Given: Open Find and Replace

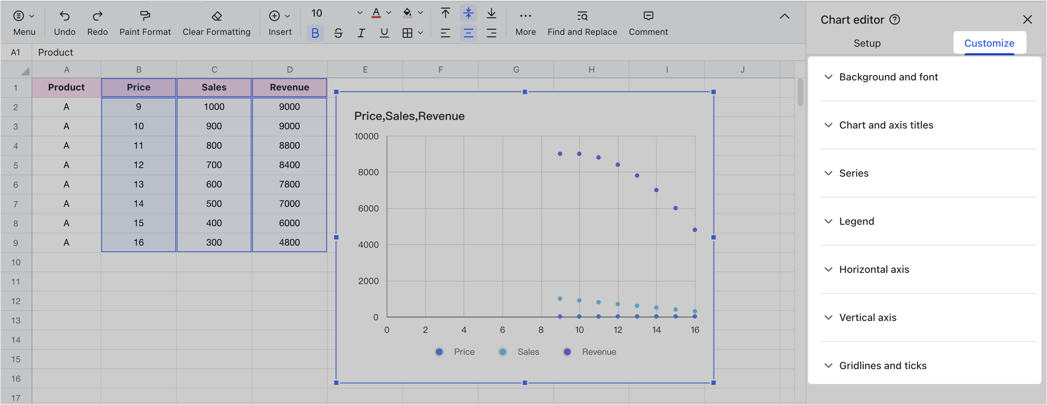Looking at the screenshot, I should 582,16.
